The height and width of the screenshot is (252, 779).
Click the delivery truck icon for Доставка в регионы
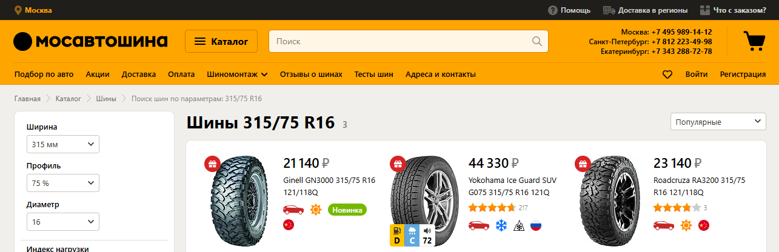[609, 10]
